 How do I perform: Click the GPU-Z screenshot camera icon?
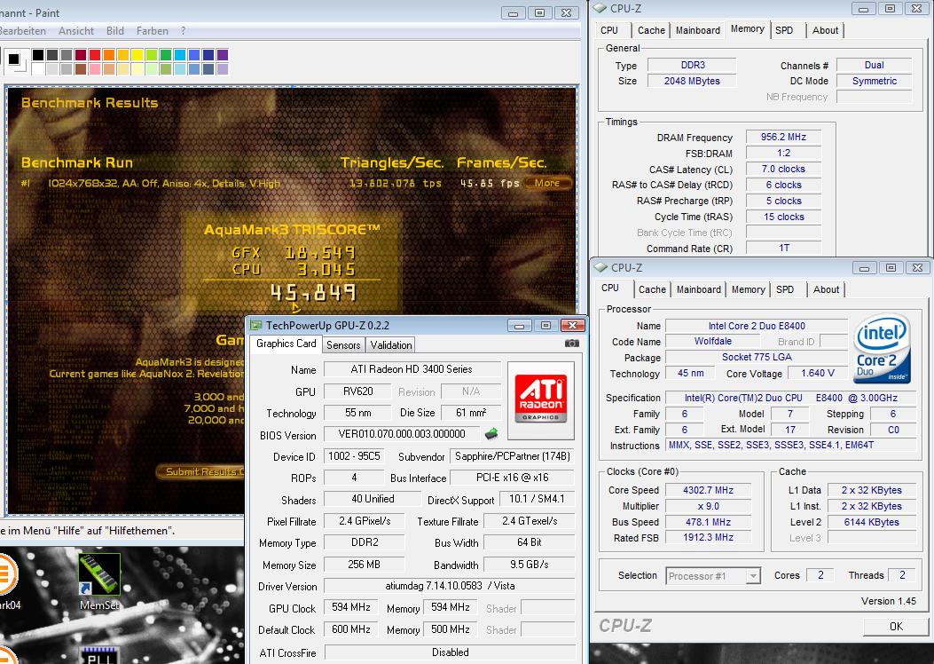pyautogui.click(x=571, y=344)
